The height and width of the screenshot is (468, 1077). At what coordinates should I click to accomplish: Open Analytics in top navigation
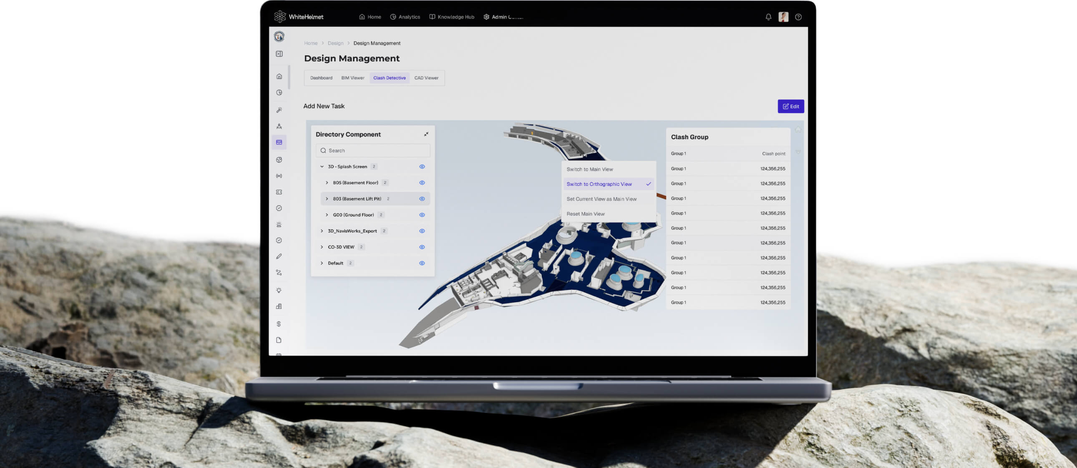[x=405, y=17]
